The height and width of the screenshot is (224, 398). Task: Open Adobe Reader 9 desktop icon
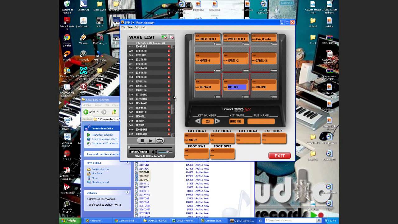pyautogui.click(x=67, y=24)
